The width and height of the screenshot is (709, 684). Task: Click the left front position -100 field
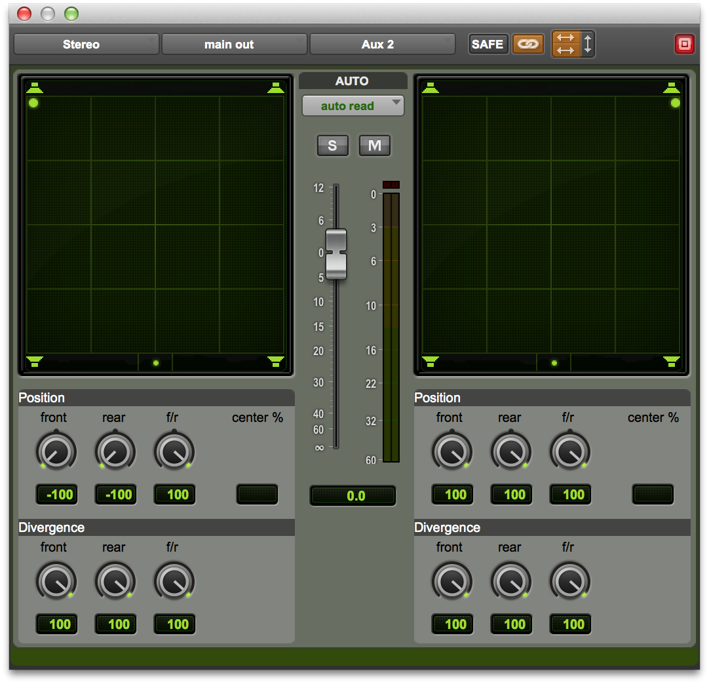(x=56, y=495)
